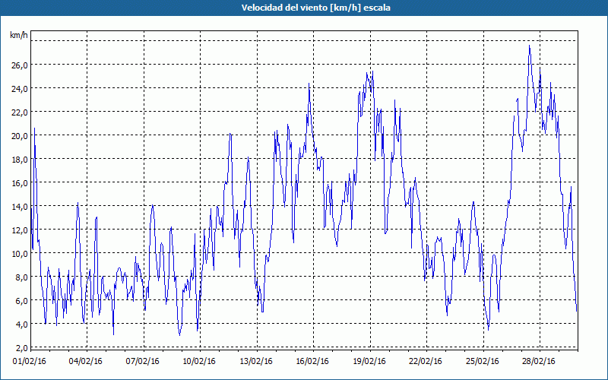Click the 4,0 y-axis label

click(21, 325)
